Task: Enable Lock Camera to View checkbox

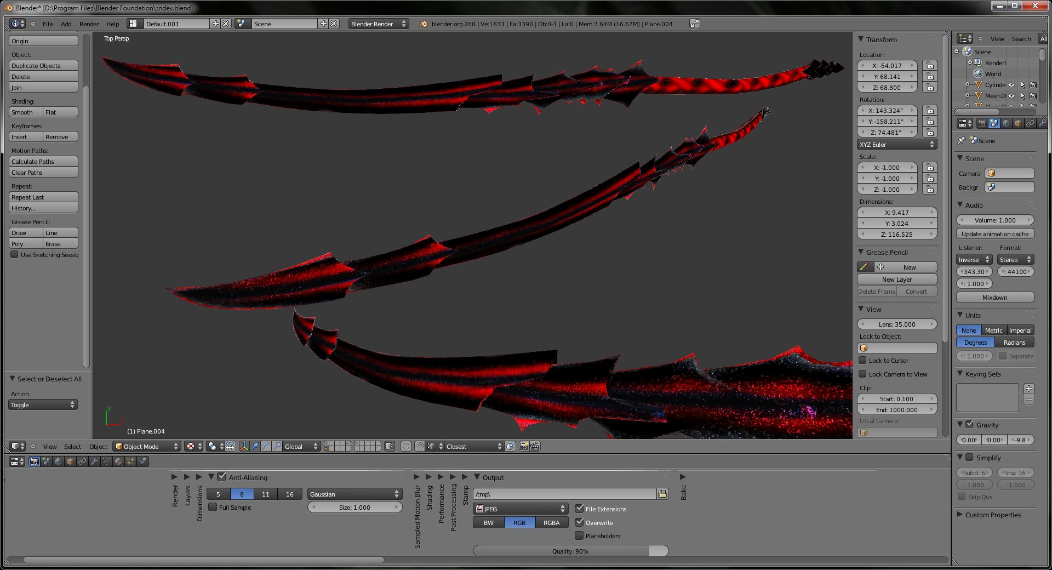Action: pyautogui.click(x=862, y=374)
